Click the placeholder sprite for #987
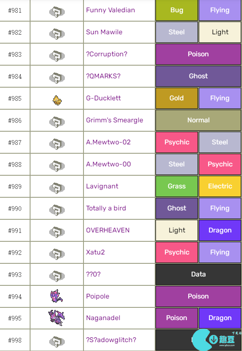This screenshot has height=351, width=242. 57,144
